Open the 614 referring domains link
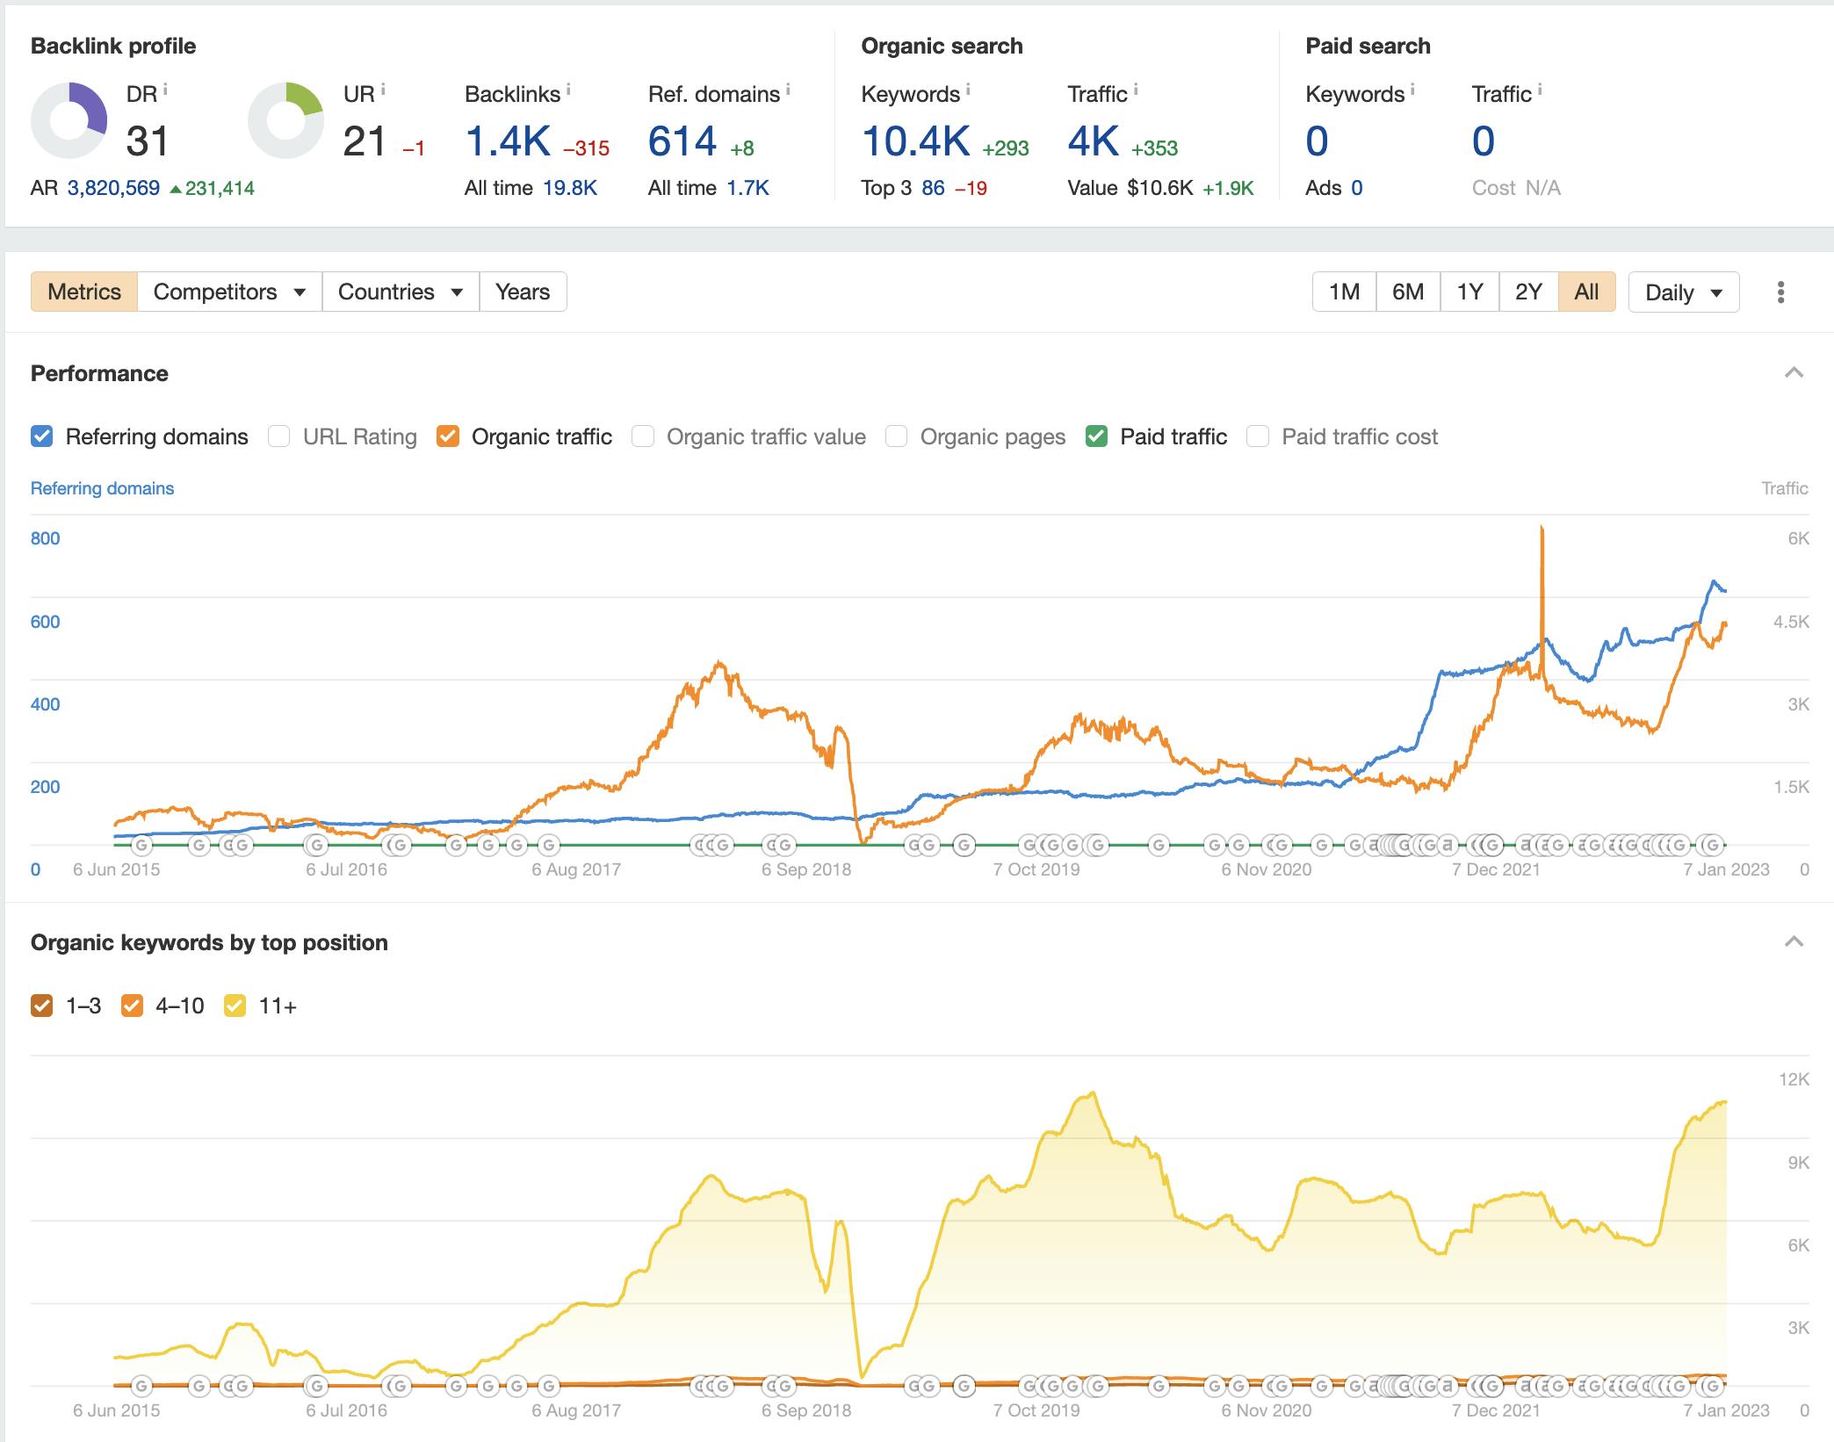 [682, 141]
